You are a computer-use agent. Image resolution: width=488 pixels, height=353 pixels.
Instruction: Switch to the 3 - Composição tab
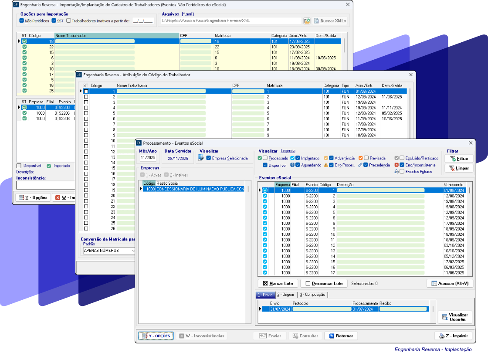click(x=312, y=295)
